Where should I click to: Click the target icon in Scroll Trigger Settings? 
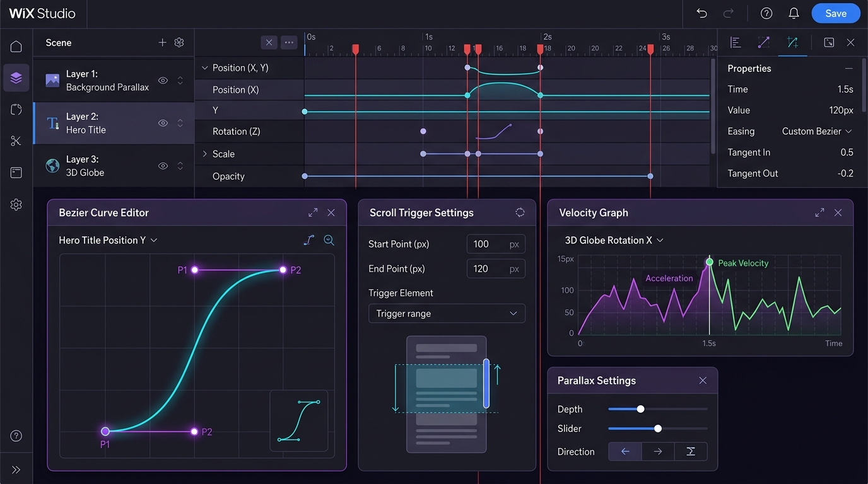(x=520, y=213)
